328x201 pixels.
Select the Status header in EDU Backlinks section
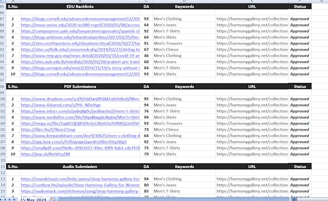(x=300, y=6)
